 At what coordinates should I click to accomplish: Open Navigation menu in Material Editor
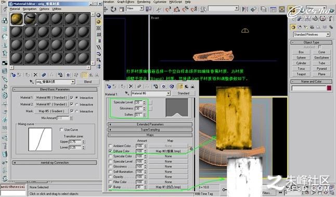(30, 9)
